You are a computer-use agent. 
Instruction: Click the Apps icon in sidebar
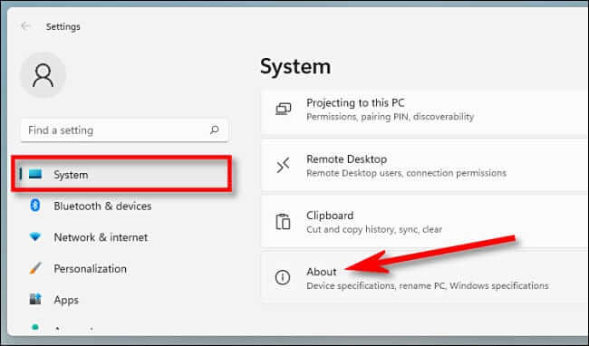pos(35,299)
